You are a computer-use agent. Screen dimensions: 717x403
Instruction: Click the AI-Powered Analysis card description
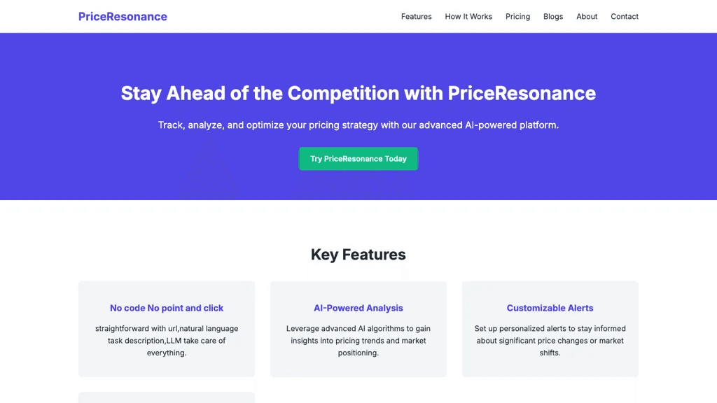pos(358,341)
